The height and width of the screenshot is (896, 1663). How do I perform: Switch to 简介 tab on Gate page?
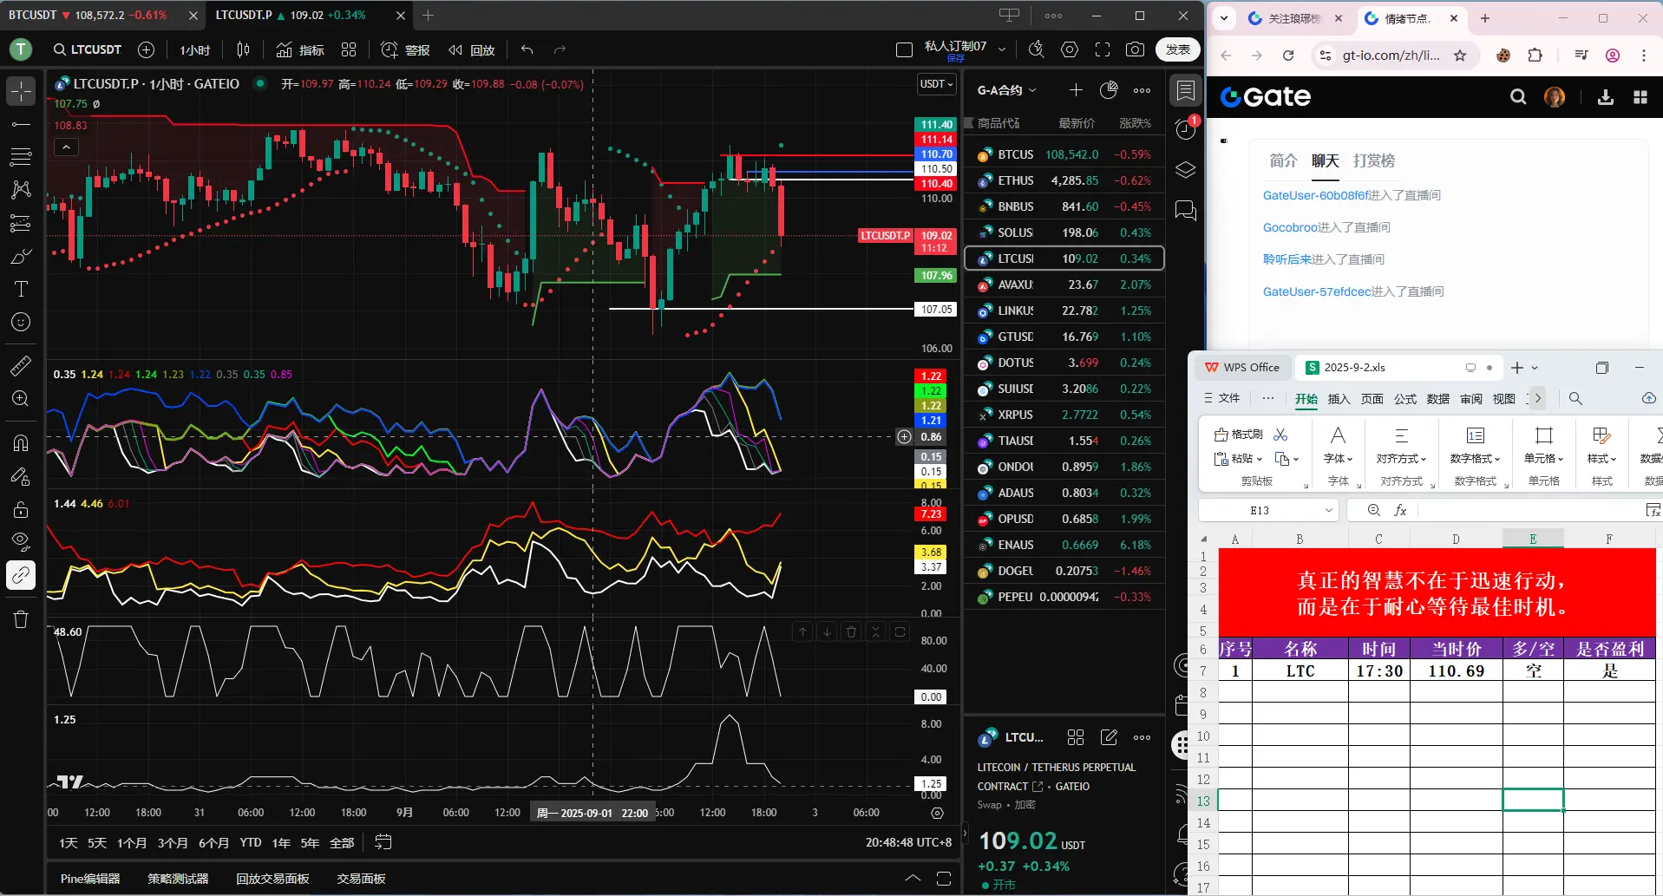(1283, 160)
